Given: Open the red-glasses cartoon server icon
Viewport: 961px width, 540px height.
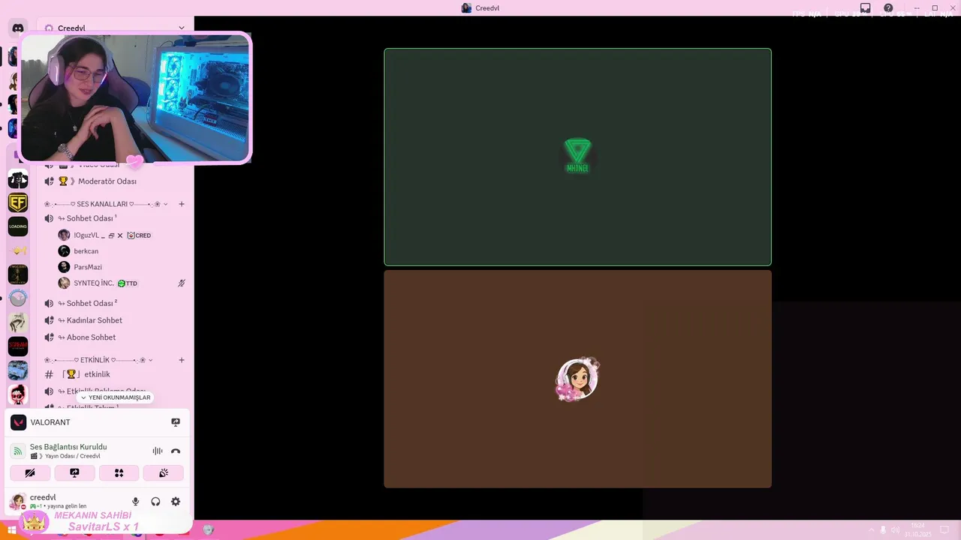Looking at the screenshot, I should coord(18,394).
